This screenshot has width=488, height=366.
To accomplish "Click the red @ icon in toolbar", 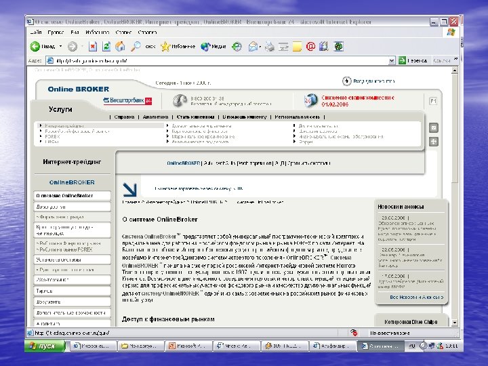I will (310, 47).
